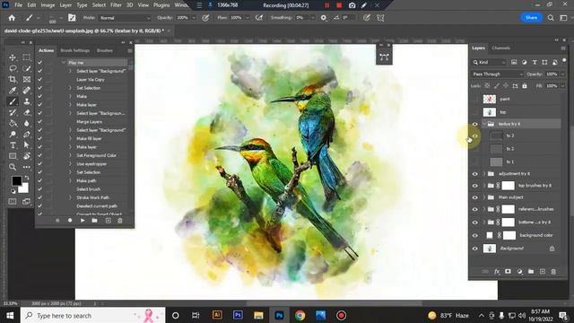Click the background white color swatch
This screenshot has width=574, height=323.
point(24,189)
